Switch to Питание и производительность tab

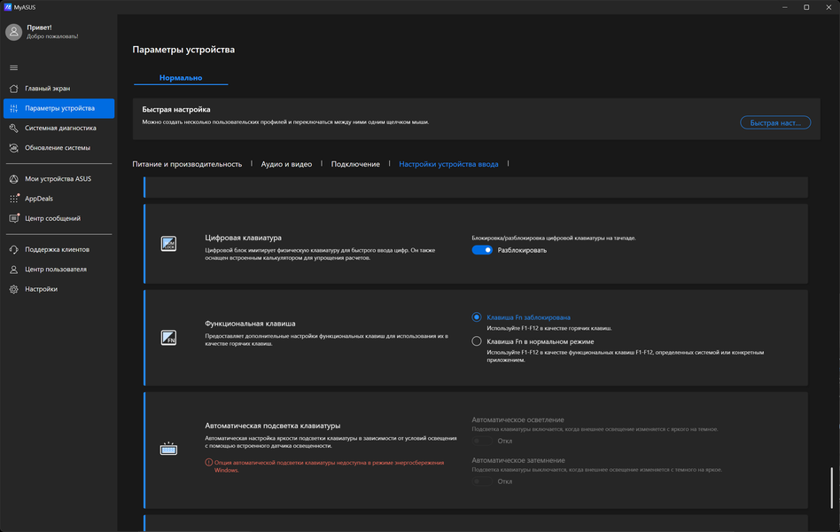click(187, 164)
